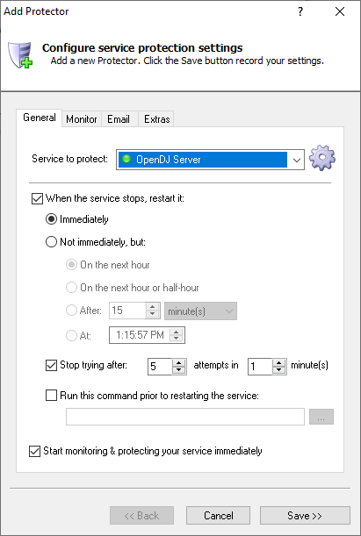This screenshot has height=536, width=361.
Task: Expand the 'Service to protect' dropdown
Action: click(296, 160)
